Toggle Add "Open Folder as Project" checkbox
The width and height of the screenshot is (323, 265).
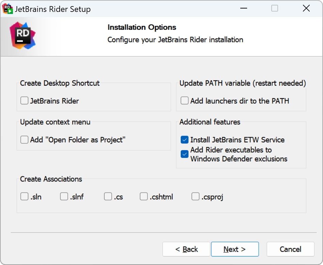click(24, 140)
